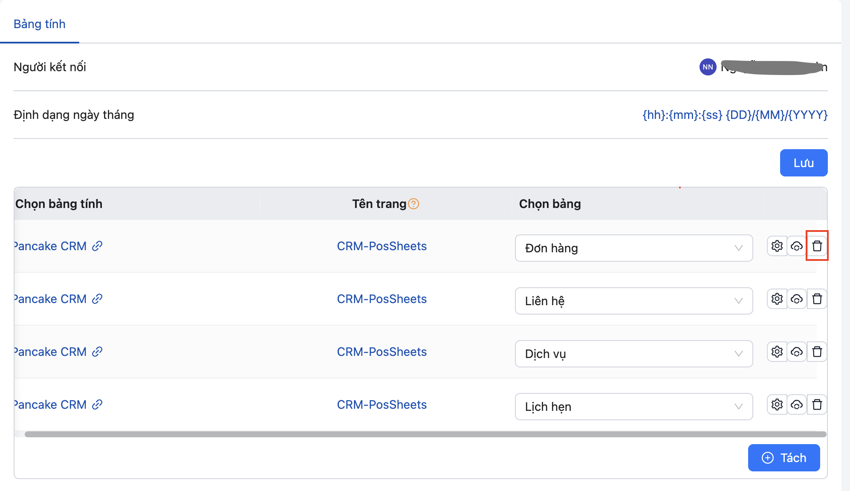Open settings gear for Liên hệ row

(x=777, y=299)
